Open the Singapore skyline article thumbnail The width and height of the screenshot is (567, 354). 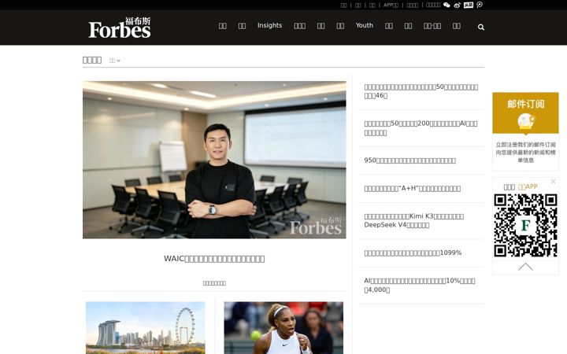click(146, 327)
